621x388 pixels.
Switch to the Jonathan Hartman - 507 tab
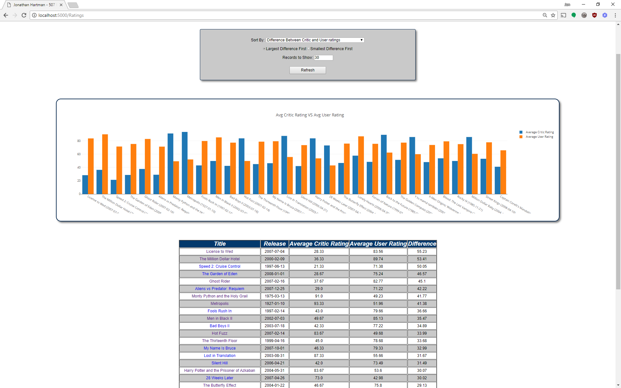(x=34, y=5)
